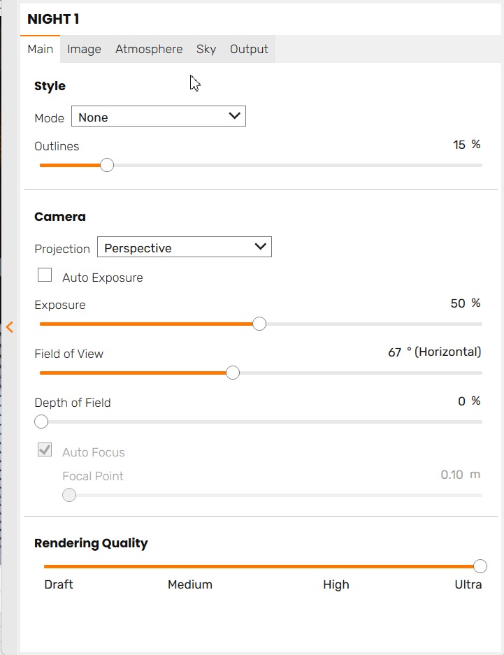
Task: Click the Depth of Field slider handle
Action: (x=41, y=422)
